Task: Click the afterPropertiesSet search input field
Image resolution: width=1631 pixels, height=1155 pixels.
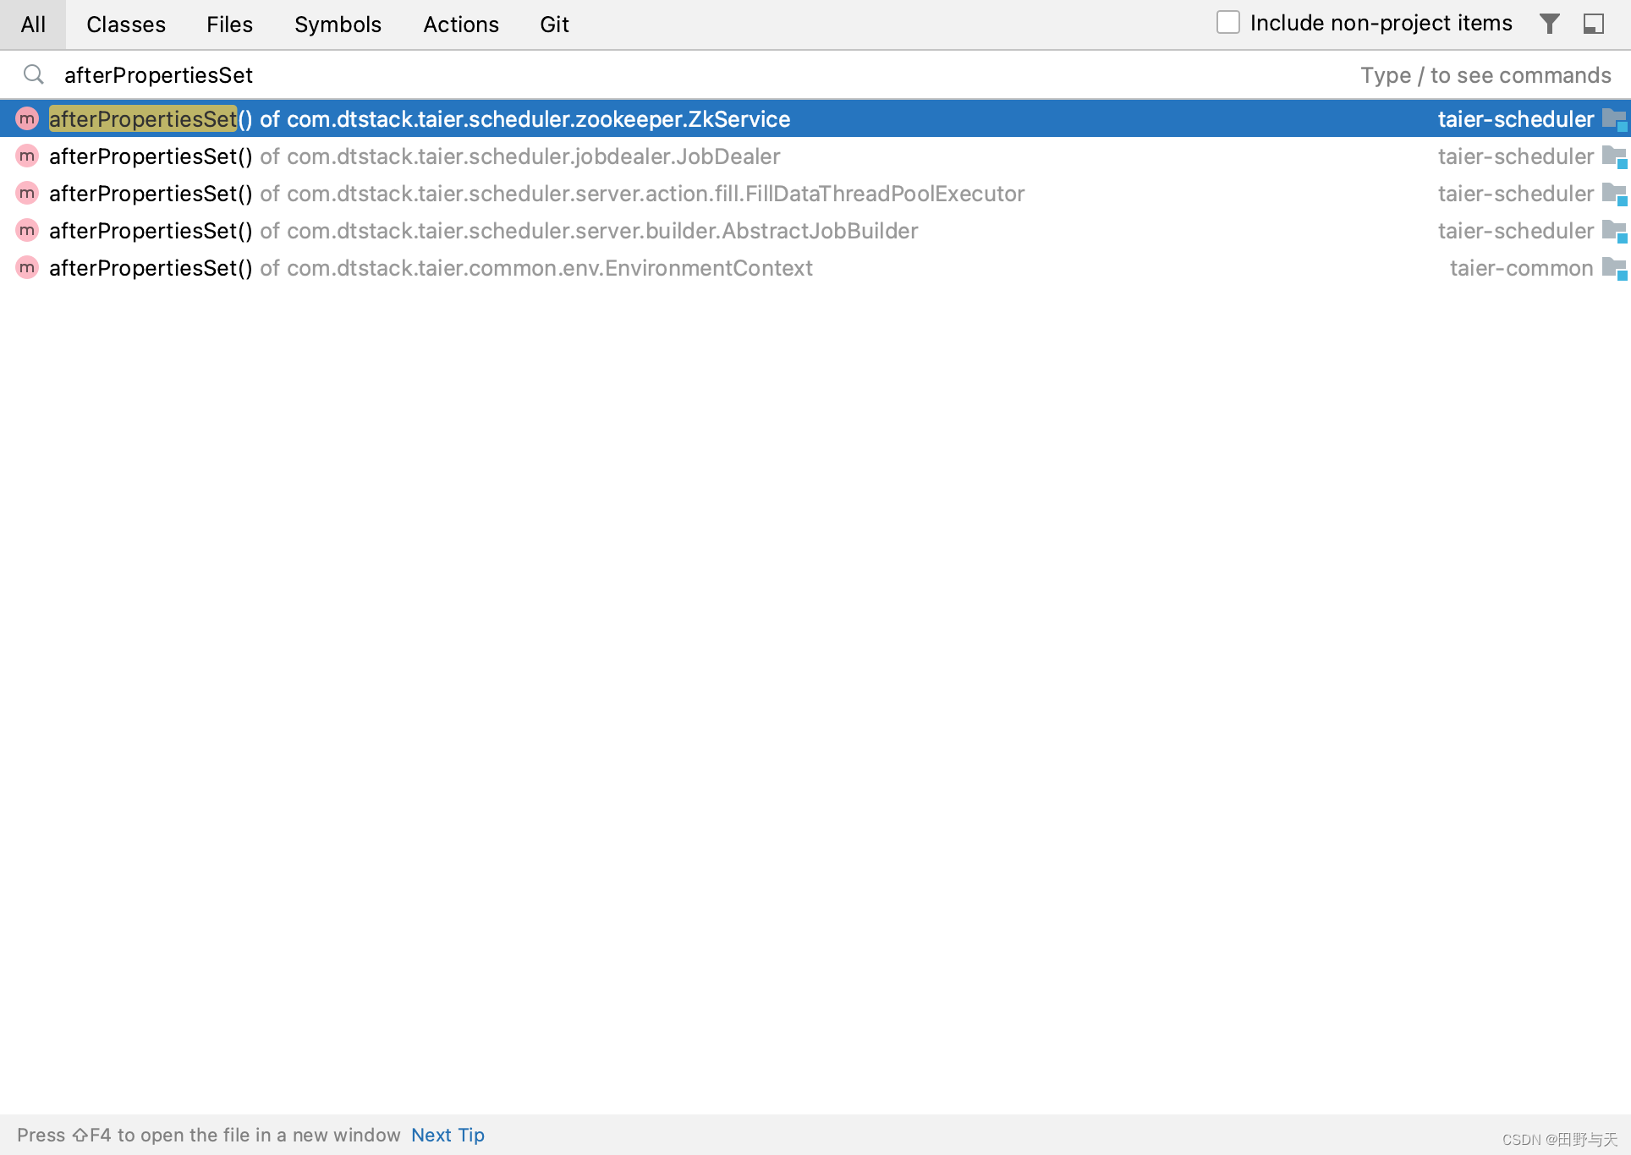Action: (x=592, y=75)
